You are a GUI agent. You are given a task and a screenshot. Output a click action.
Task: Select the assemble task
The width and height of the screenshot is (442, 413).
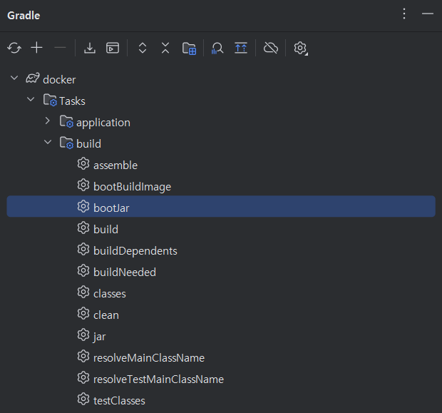point(221,165)
